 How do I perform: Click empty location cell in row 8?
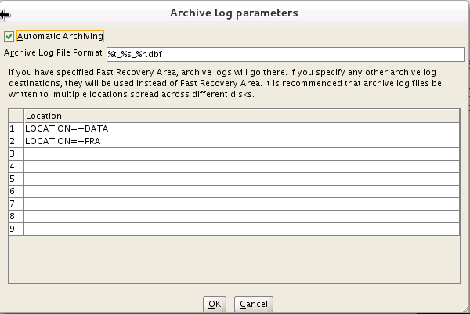tap(241, 216)
